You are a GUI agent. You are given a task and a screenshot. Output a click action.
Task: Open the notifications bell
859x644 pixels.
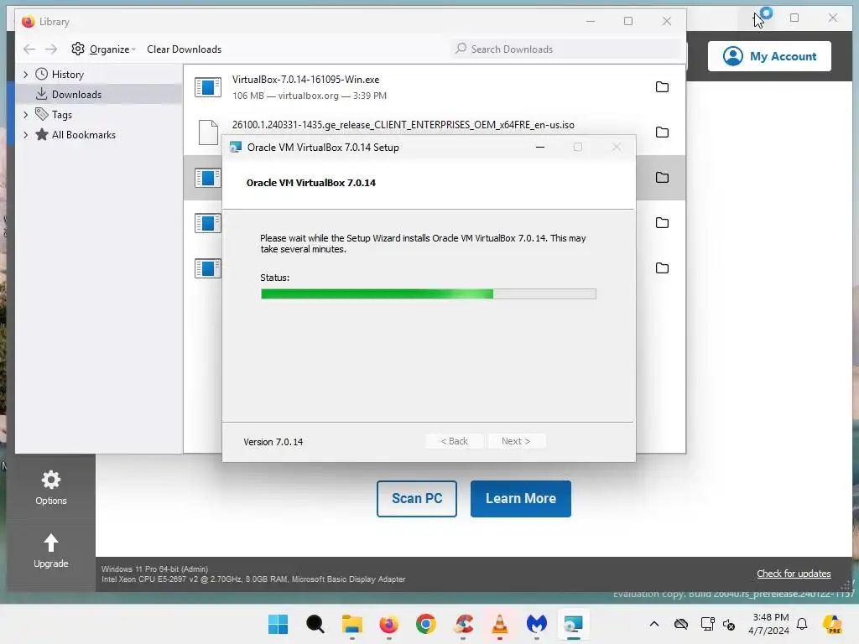tap(802, 624)
